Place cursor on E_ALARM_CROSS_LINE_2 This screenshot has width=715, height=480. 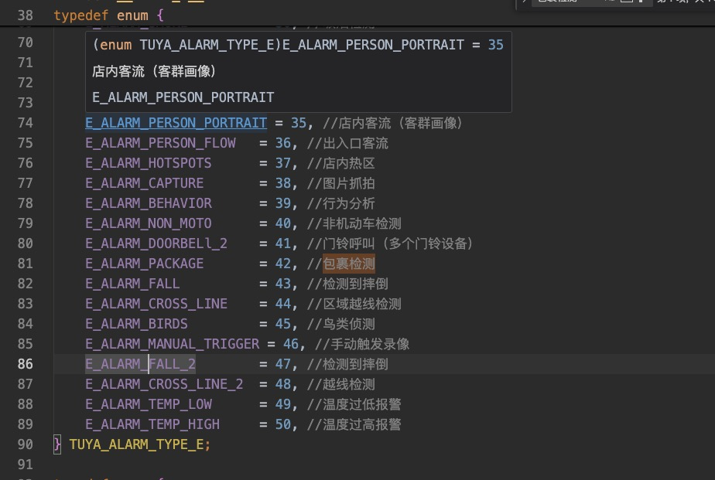pos(164,384)
